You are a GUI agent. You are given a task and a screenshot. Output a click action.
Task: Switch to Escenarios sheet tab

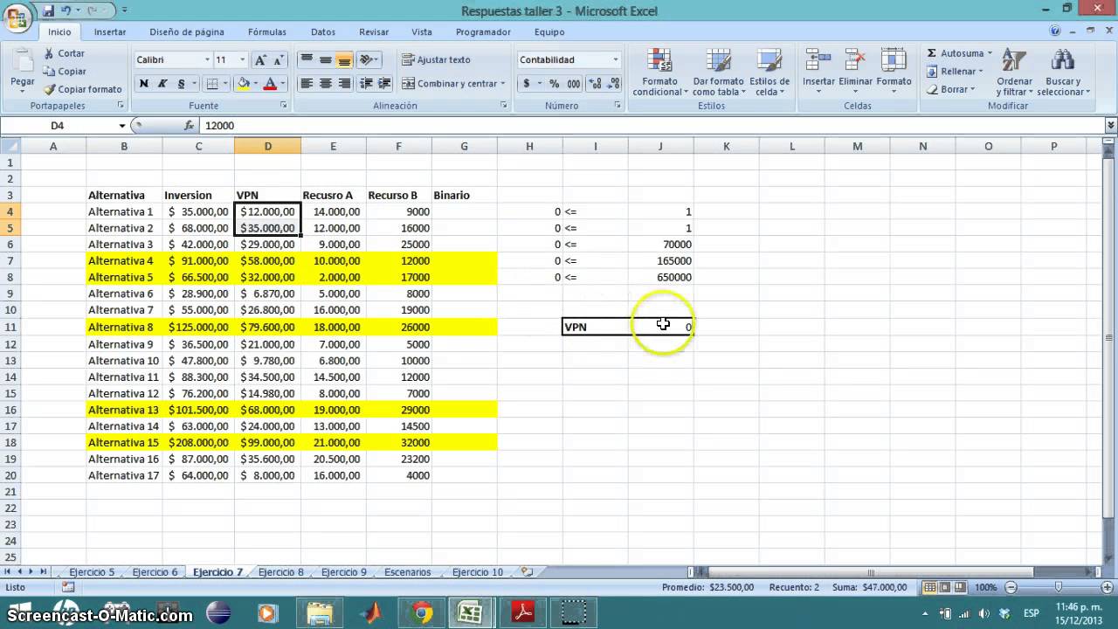tap(408, 572)
